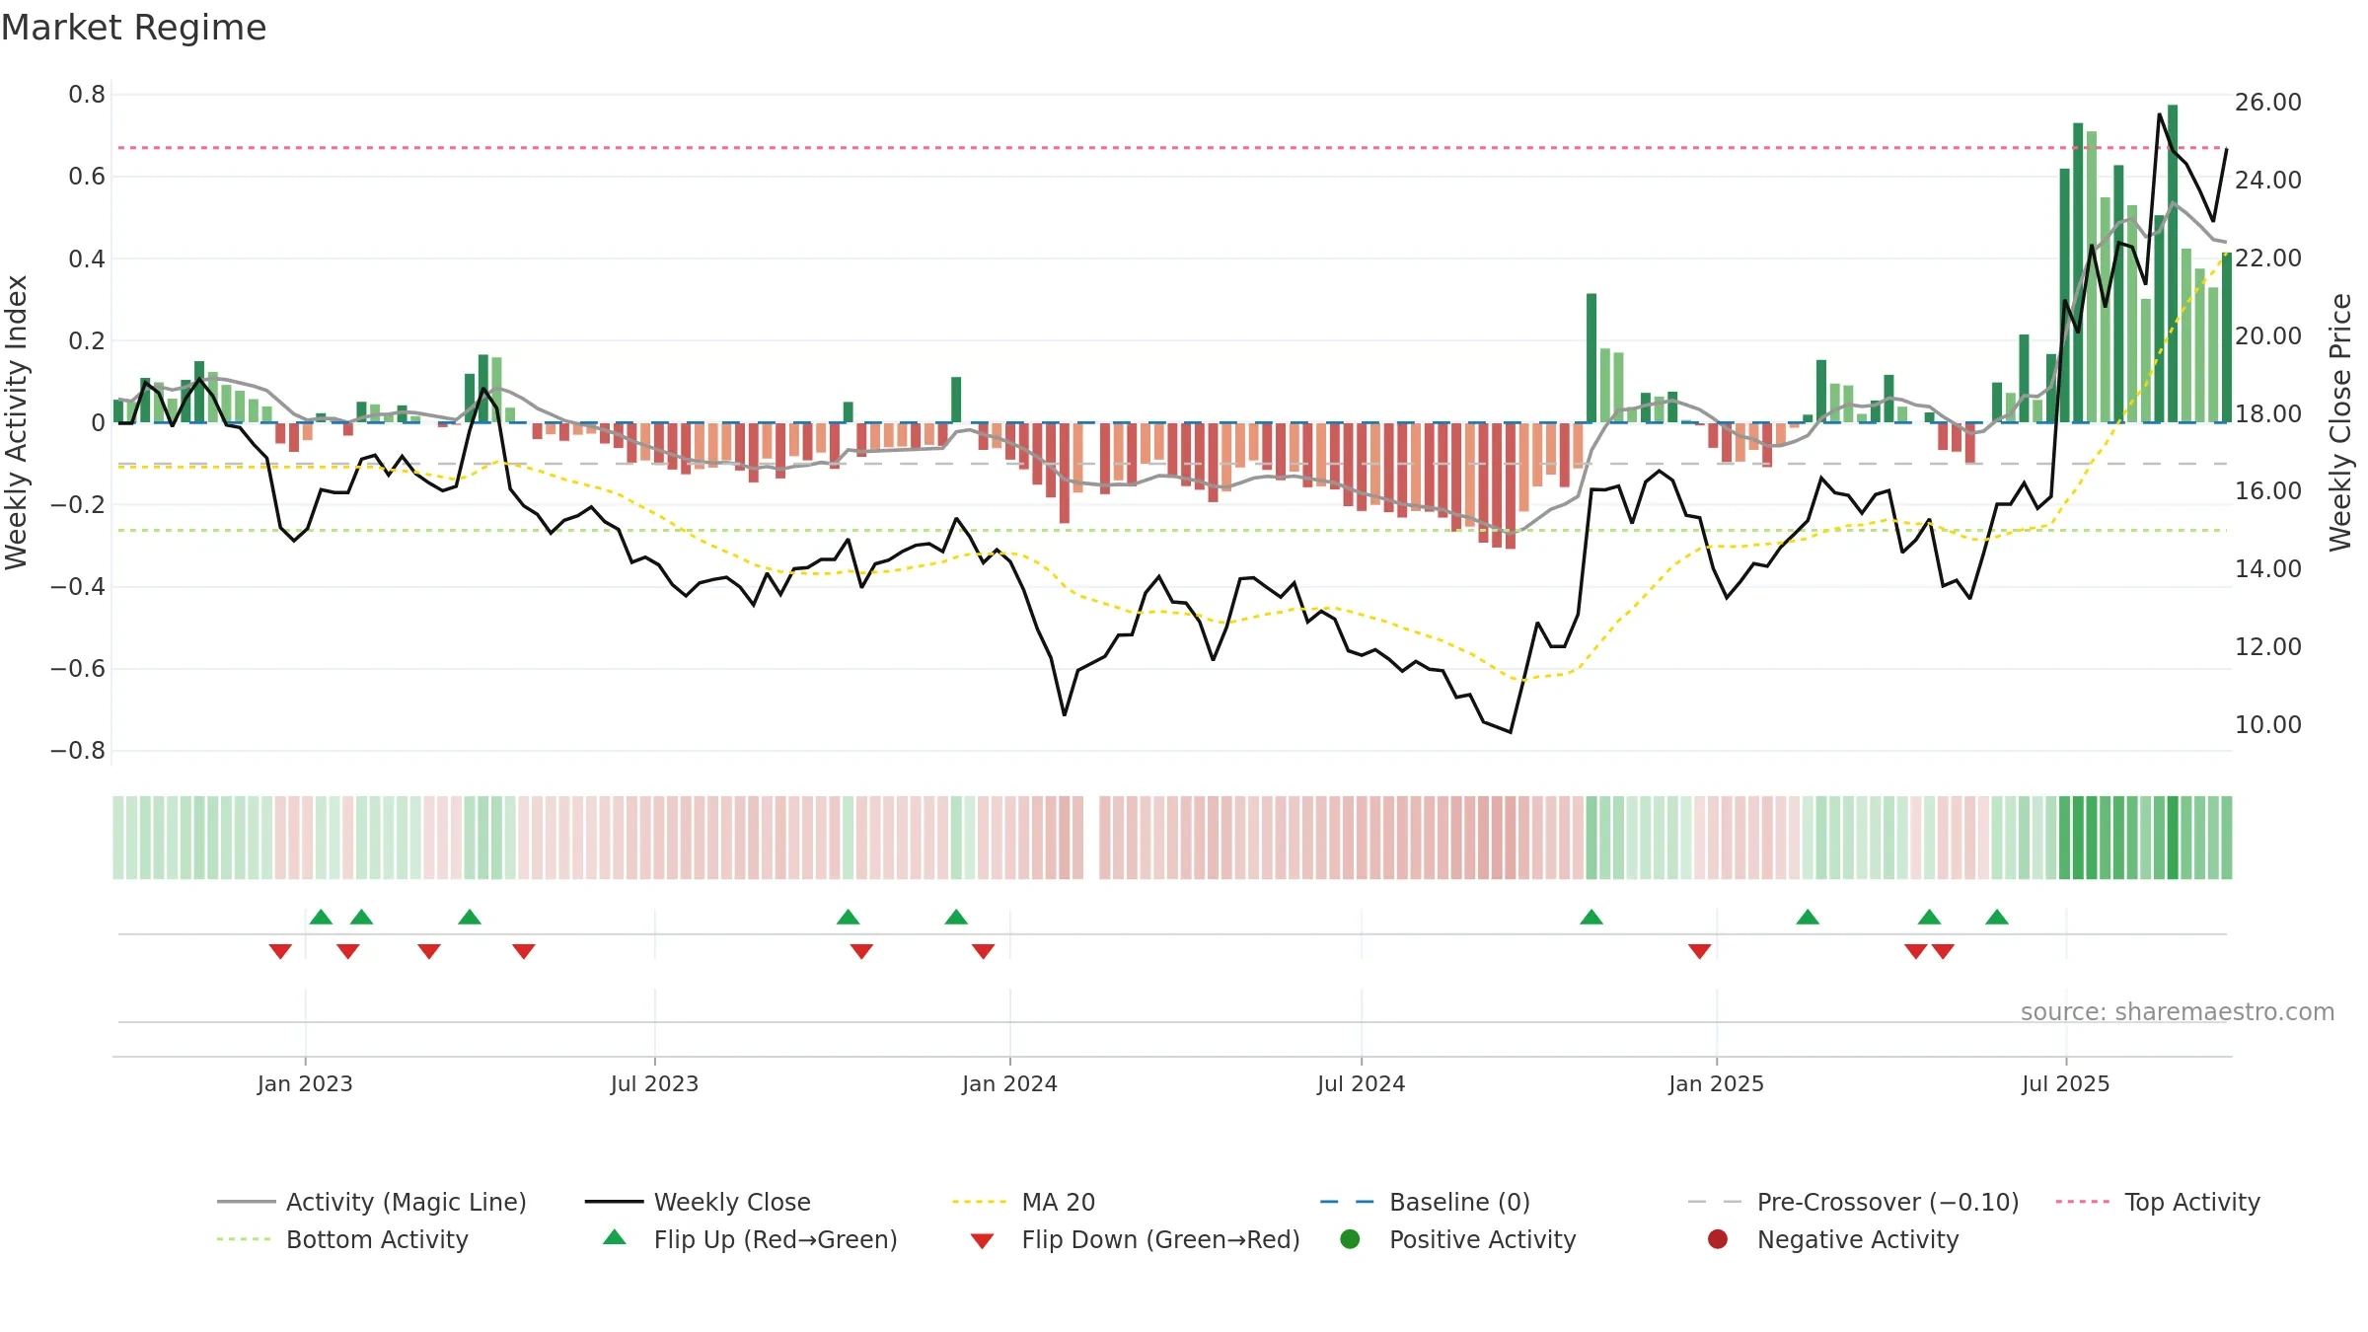This screenshot has height=1332, width=2368.
Task: Toggle Top Activity legend entry
Action: [2158, 1202]
